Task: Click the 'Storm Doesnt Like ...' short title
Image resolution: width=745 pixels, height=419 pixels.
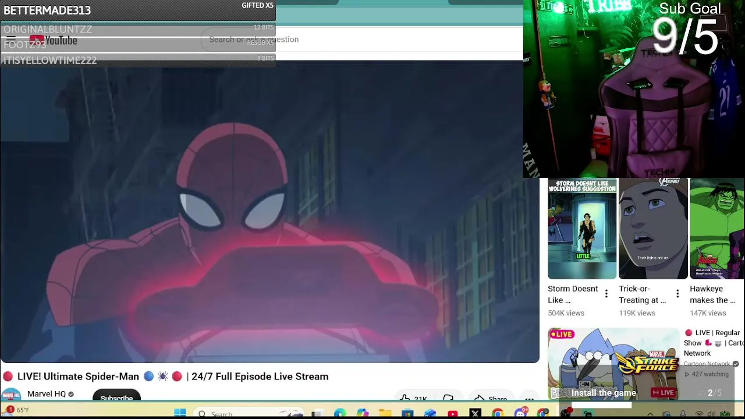Action: coord(573,294)
